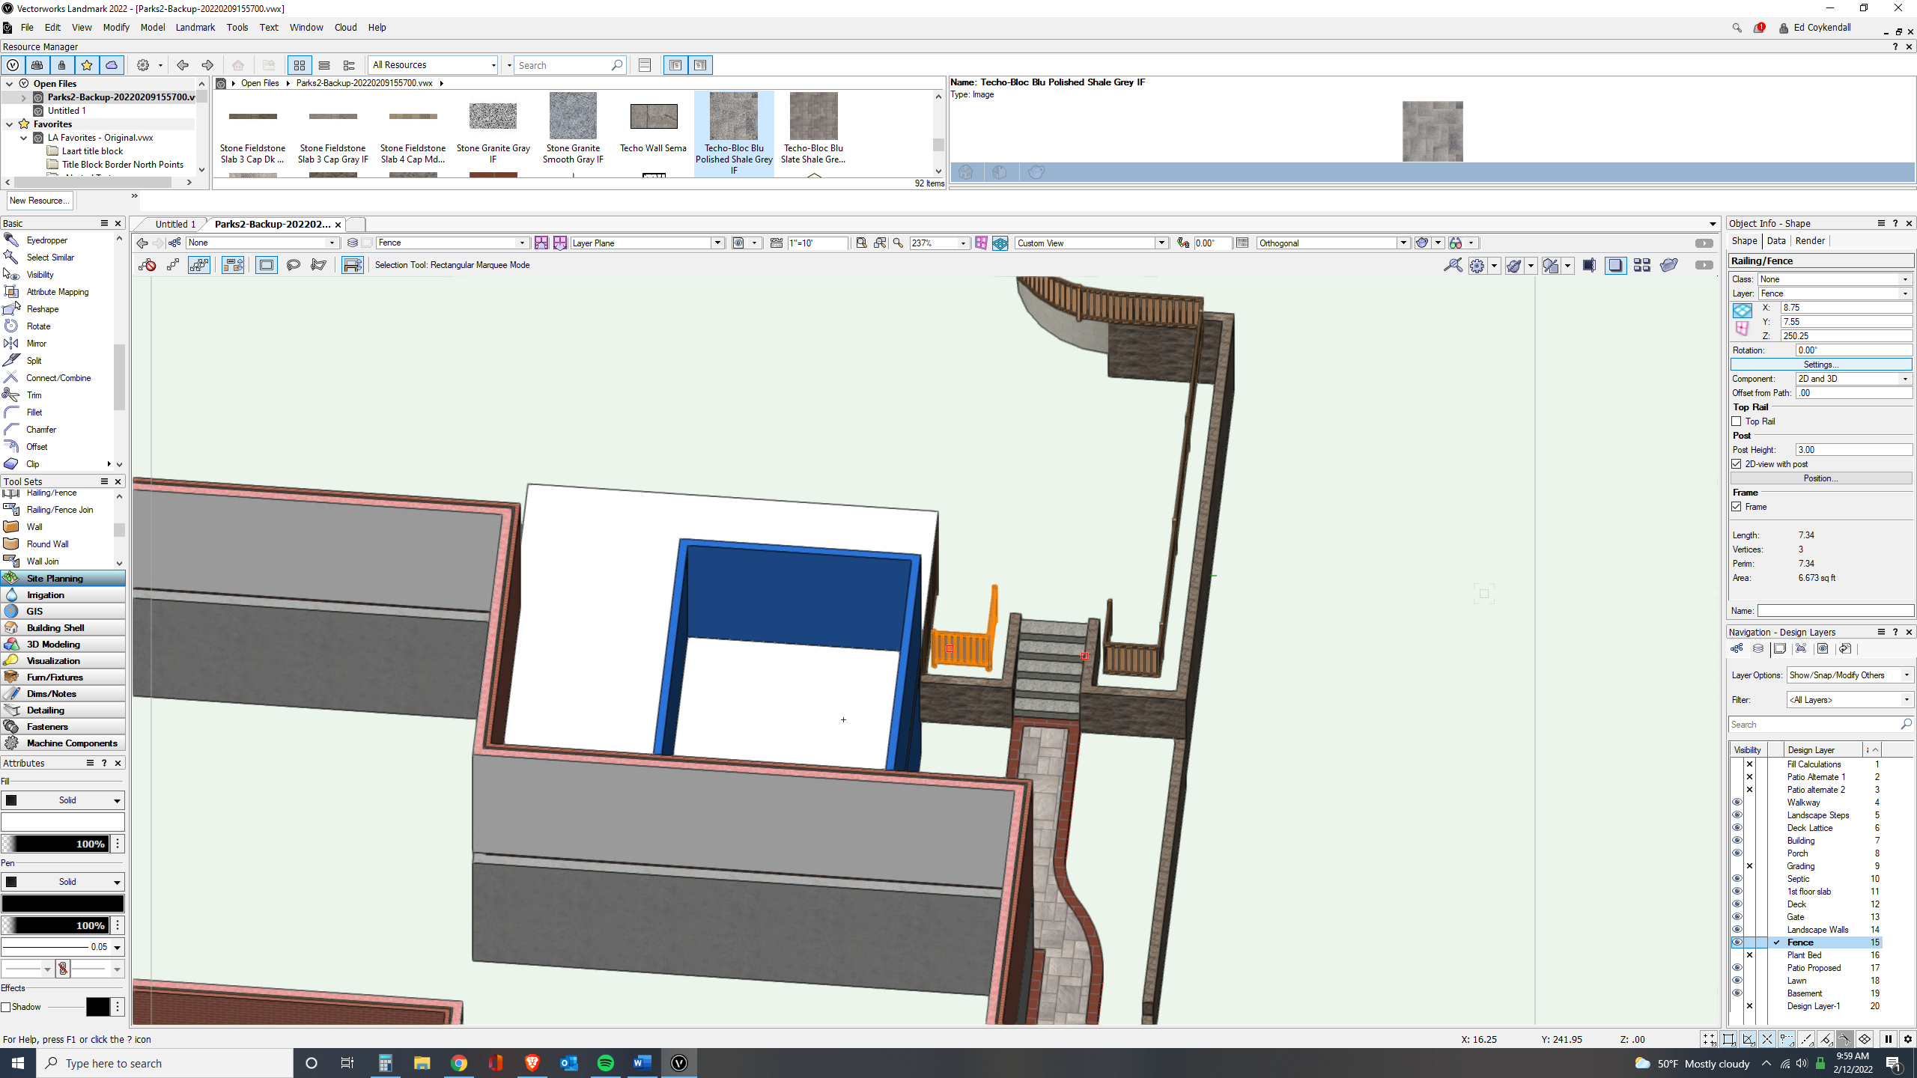
Task: Select the Reshape tool
Action: click(42, 309)
